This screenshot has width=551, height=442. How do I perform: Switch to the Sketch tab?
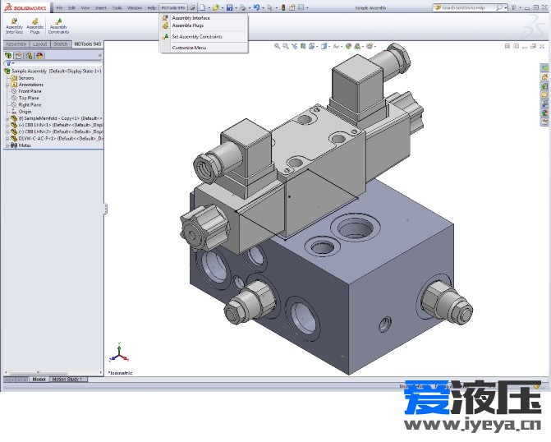click(61, 44)
